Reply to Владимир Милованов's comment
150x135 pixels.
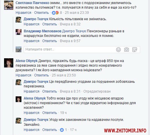[50, 41]
